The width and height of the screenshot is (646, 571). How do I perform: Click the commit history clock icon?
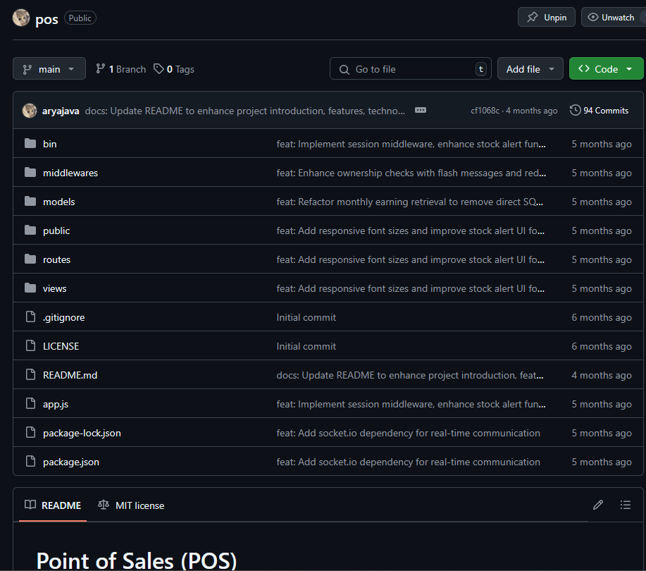coord(575,110)
